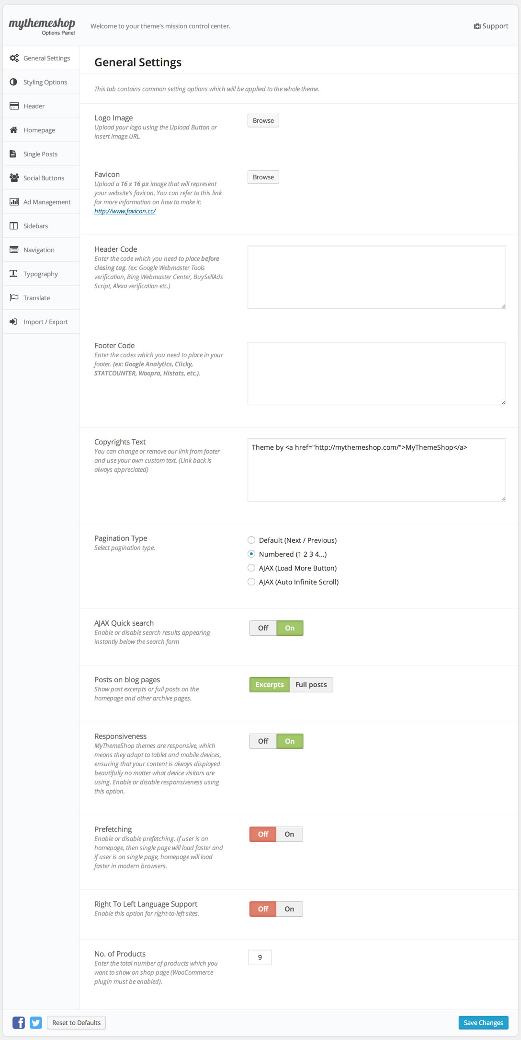The height and width of the screenshot is (1040, 521).
Task: Go to the Single Posts tab
Action: (x=40, y=154)
